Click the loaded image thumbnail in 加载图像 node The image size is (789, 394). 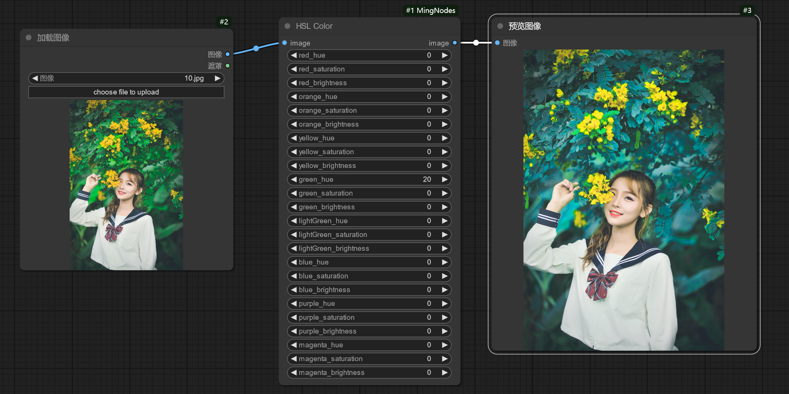[126, 185]
